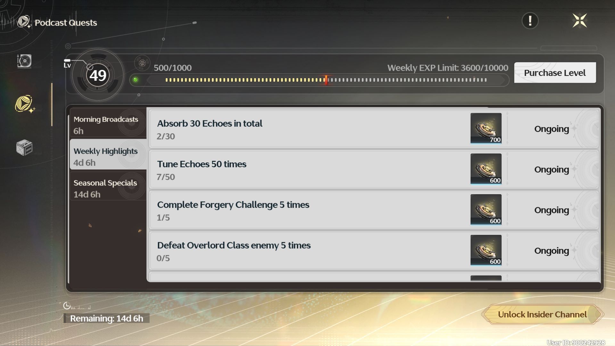
Task: Toggle the Defeat Overlord quest status
Action: pos(552,251)
